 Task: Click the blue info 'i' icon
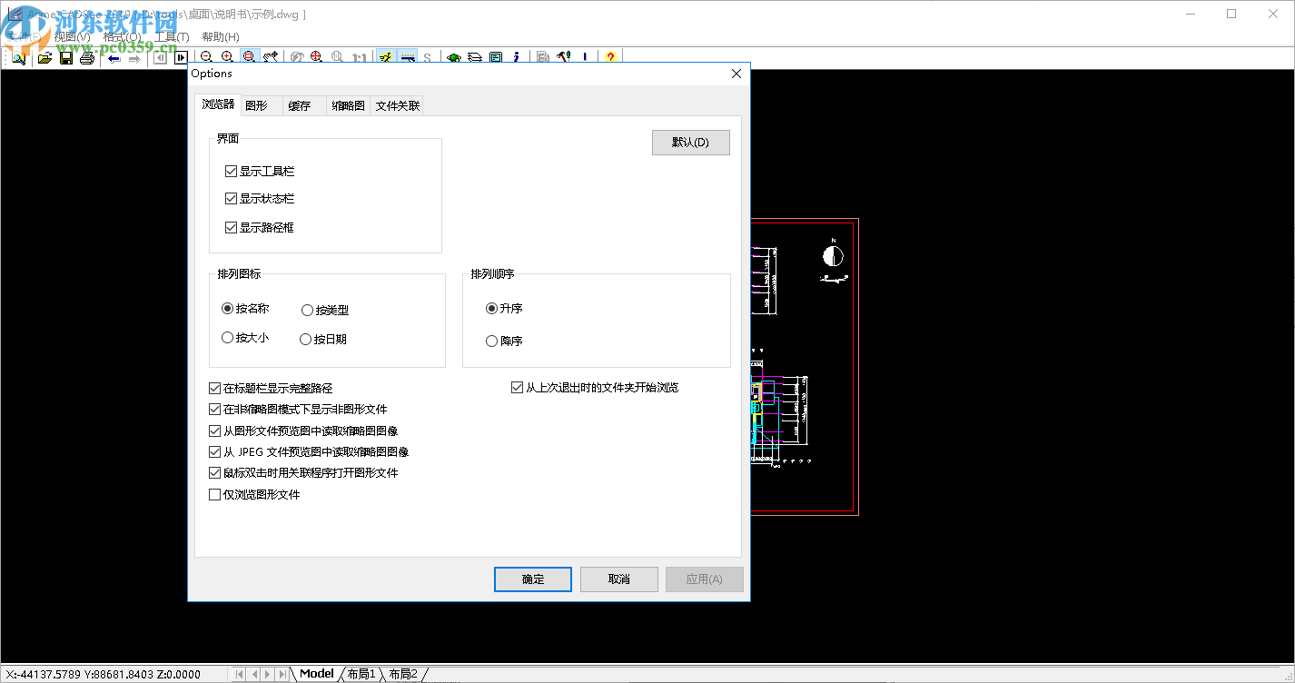516,57
